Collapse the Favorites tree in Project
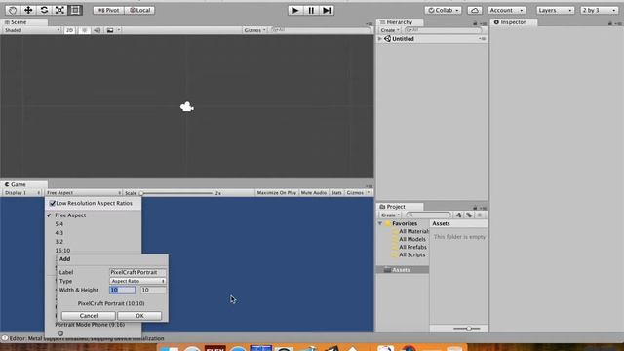 [x=380, y=223]
